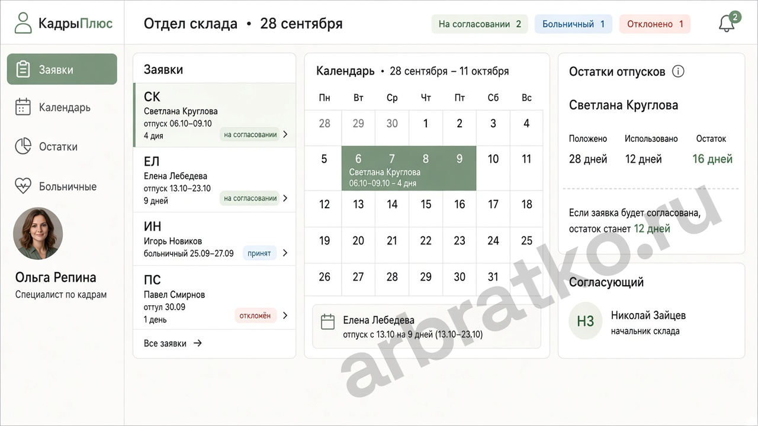Click the принят status tag
The image size is (758, 426).
(x=259, y=253)
